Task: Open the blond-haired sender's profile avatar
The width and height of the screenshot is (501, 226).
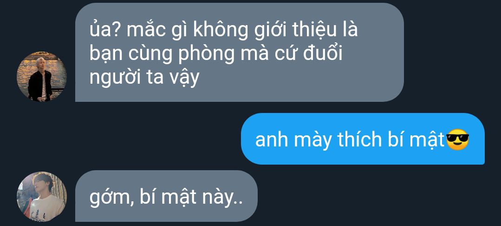Action: [x=41, y=77]
